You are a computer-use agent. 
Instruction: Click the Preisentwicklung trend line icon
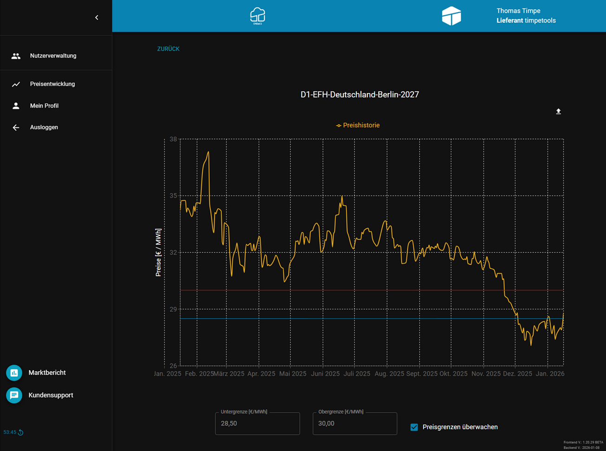coord(16,84)
